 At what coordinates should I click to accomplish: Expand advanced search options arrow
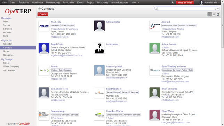pos(218,9)
